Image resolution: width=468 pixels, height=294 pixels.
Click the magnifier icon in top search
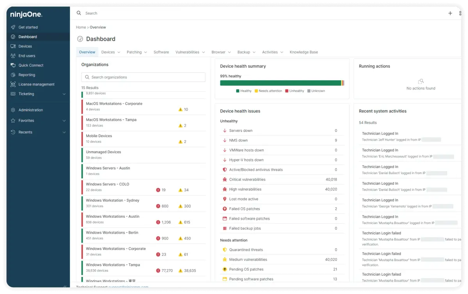[x=79, y=13]
